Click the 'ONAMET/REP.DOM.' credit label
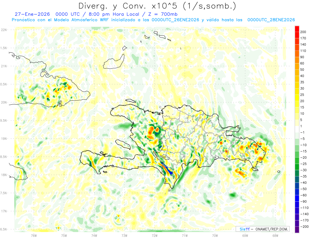309x239 pixels. pyautogui.click(x=271, y=229)
